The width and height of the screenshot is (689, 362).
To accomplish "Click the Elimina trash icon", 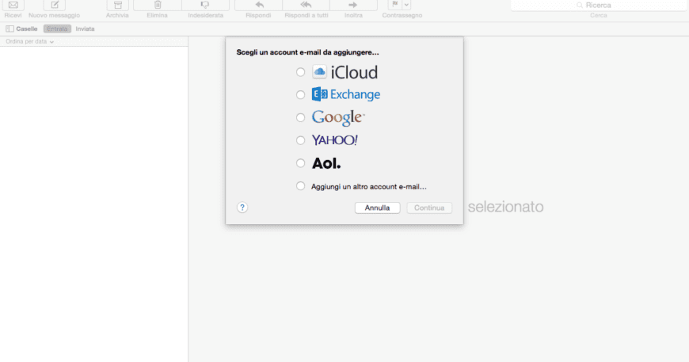I will pyautogui.click(x=158, y=6).
